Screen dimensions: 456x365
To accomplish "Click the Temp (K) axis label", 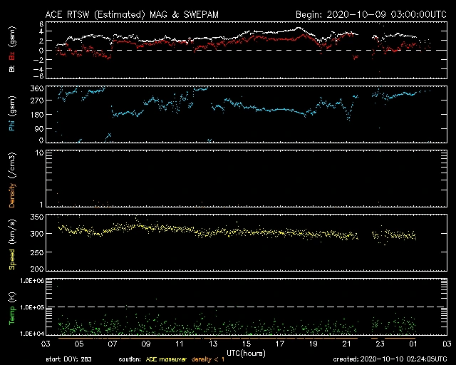I will 13,307.
